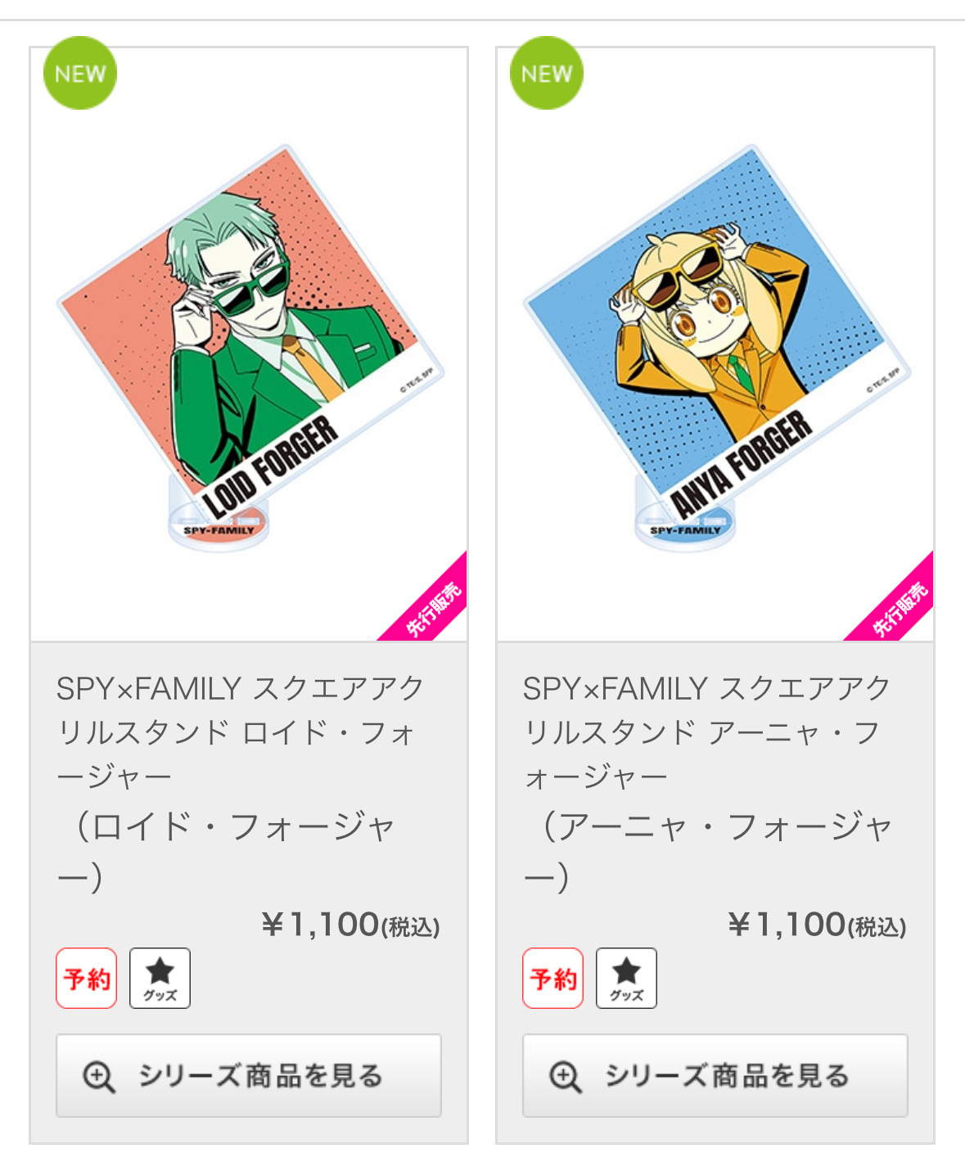Viewport: 965px width, 1166px height.
Task: Click the 予約 tag under Anya Forger item
Action: coord(553,978)
